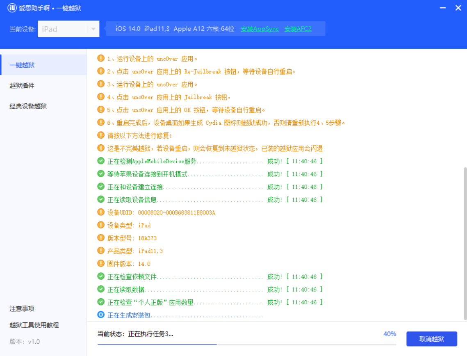The image size is (467, 356).
Task: Click the 安装AppSync link
Action: coord(260,29)
